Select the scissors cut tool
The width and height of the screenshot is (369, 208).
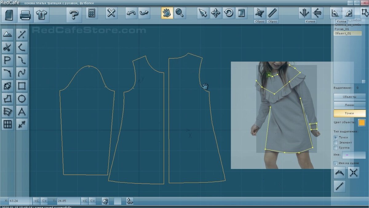point(8,47)
